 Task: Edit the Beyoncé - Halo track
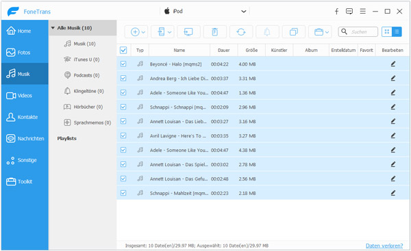click(x=393, y=64)
